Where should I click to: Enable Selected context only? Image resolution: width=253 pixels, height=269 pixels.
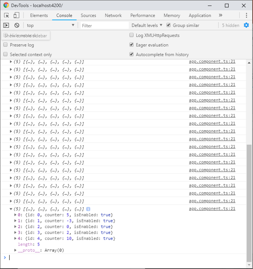6,55
